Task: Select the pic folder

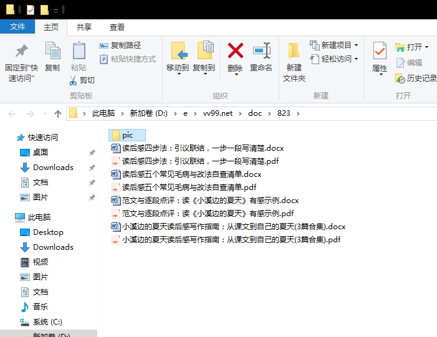Action: coord(127,135)
